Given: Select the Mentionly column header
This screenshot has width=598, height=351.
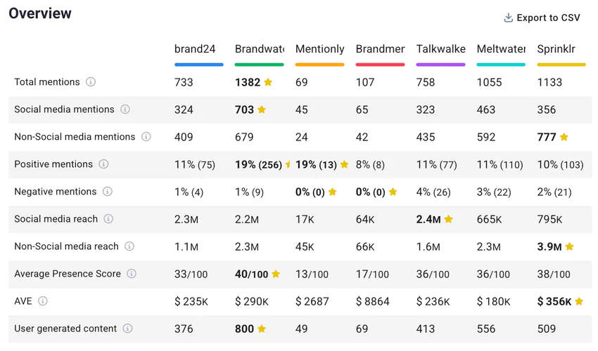Looking at the screenshot, I should [x=319, y=49].
